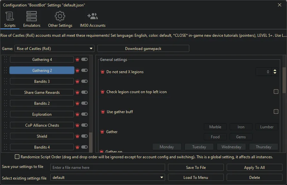Click Load To Menu button

click(x=196, y=177)
